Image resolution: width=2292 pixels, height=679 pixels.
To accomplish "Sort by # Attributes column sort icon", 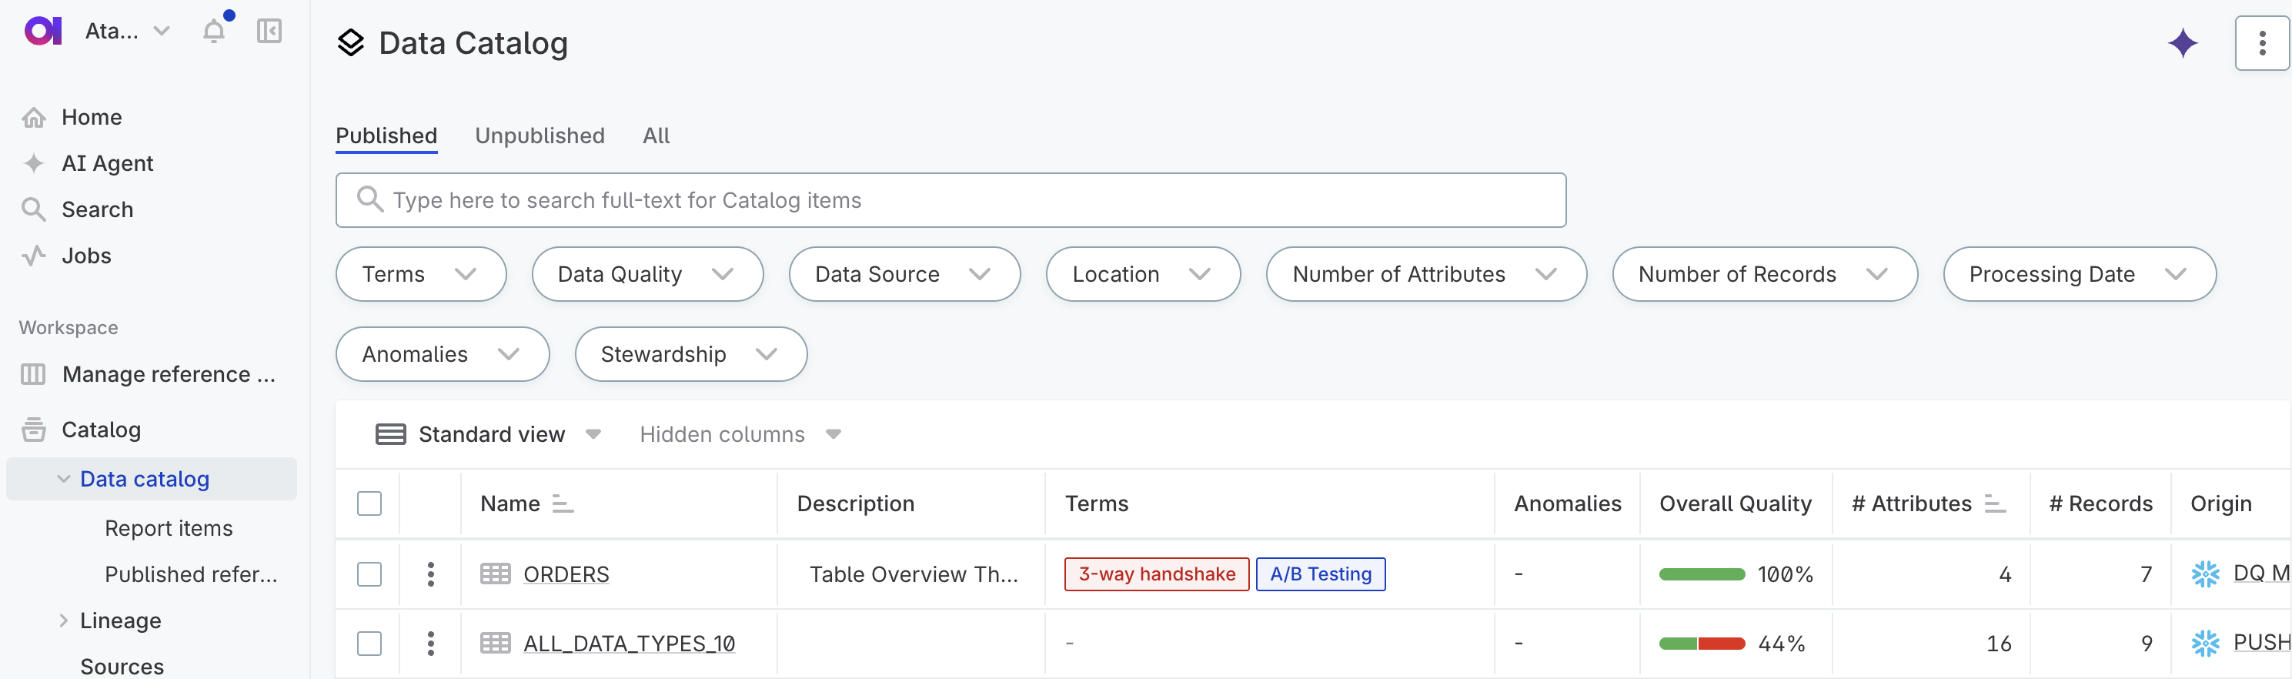I will click(1995, 503).
